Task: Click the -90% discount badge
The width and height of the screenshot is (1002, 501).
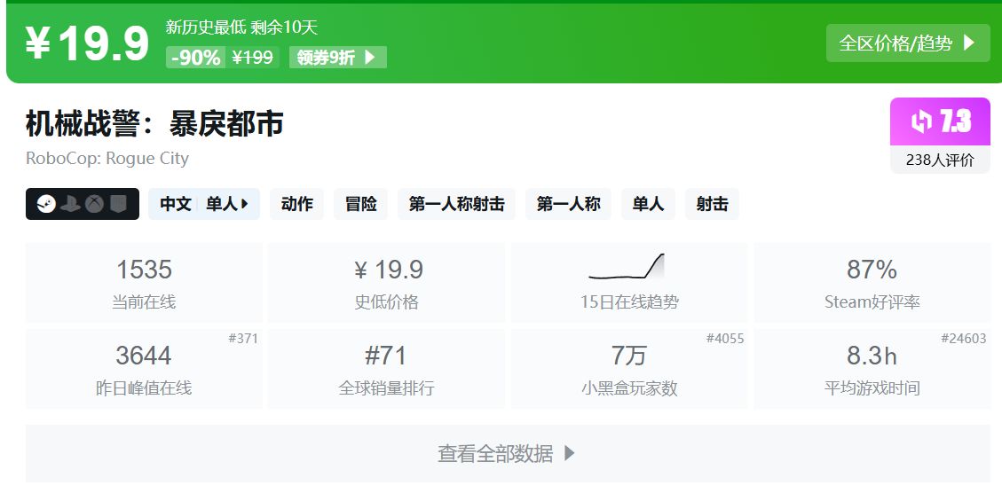Action: (195, 58)
